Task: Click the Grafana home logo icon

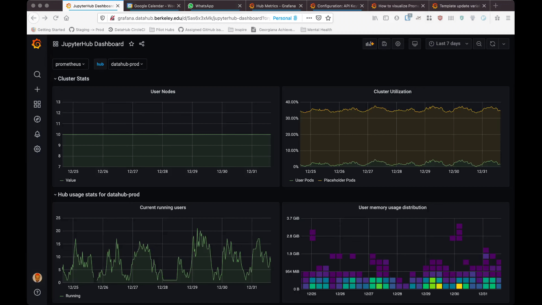Action: point(37,43)
